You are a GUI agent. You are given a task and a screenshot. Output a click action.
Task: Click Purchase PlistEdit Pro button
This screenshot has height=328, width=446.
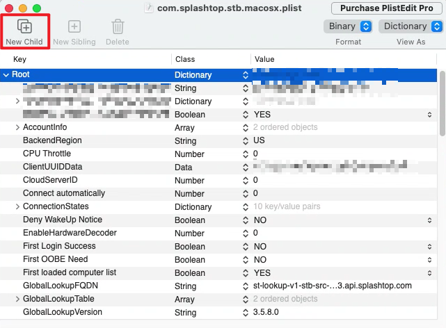tap(387, 8)
